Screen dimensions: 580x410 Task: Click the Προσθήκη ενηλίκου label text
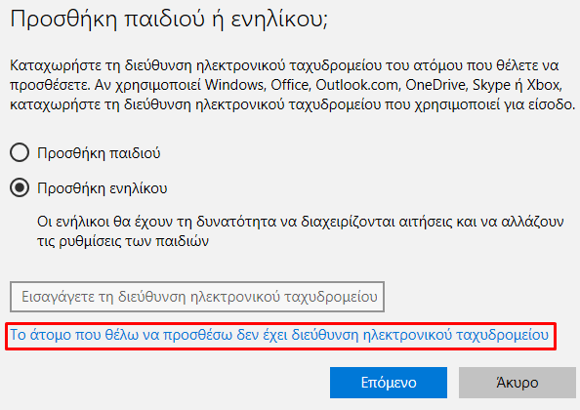(103, 188)
